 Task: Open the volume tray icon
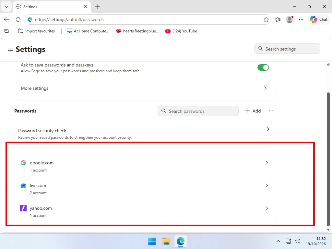pos(298,241)
